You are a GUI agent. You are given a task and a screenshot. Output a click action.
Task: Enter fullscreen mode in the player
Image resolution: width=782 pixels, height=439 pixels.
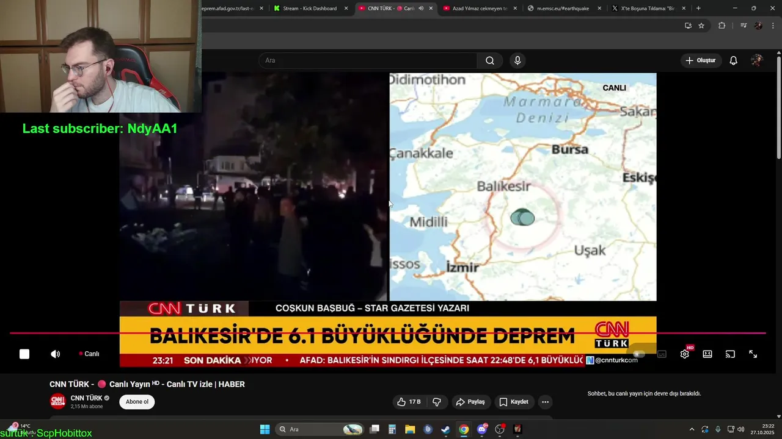click(753, 354)
